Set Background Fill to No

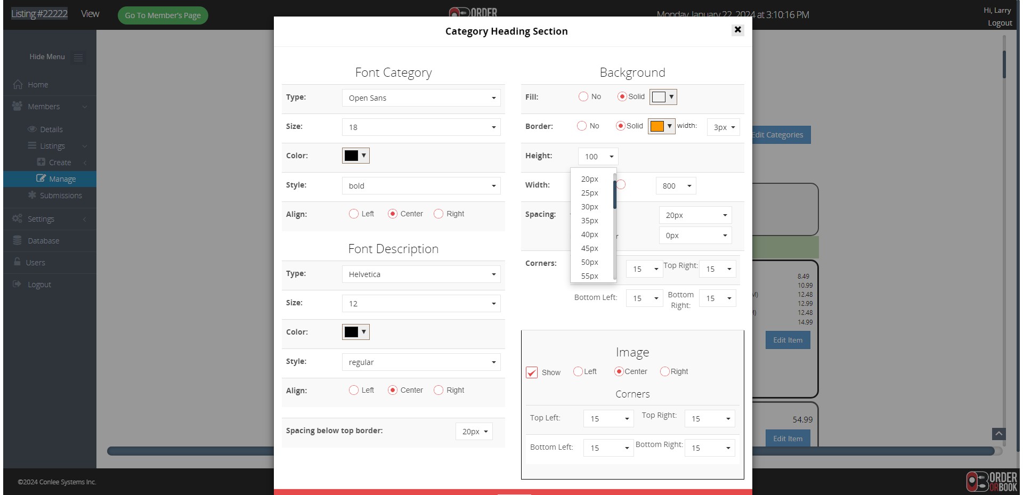(583, 96)
